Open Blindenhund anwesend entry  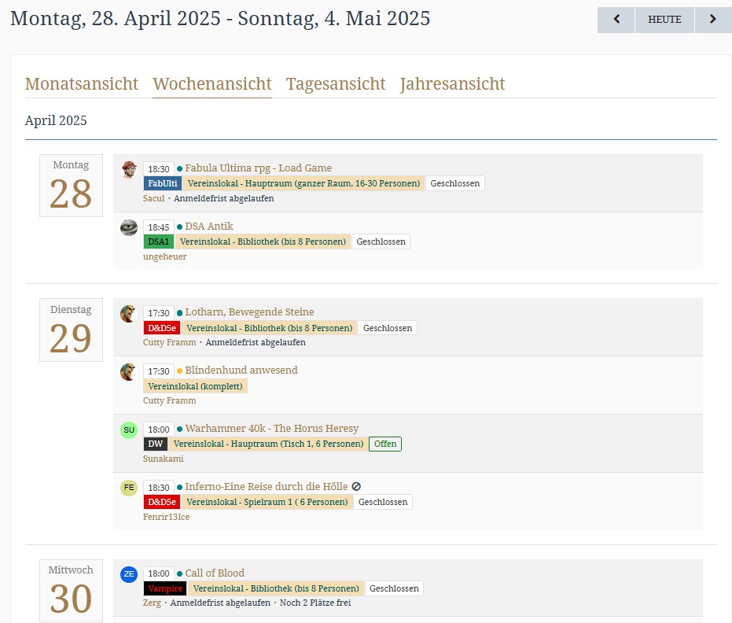click(x=241, y=370)
